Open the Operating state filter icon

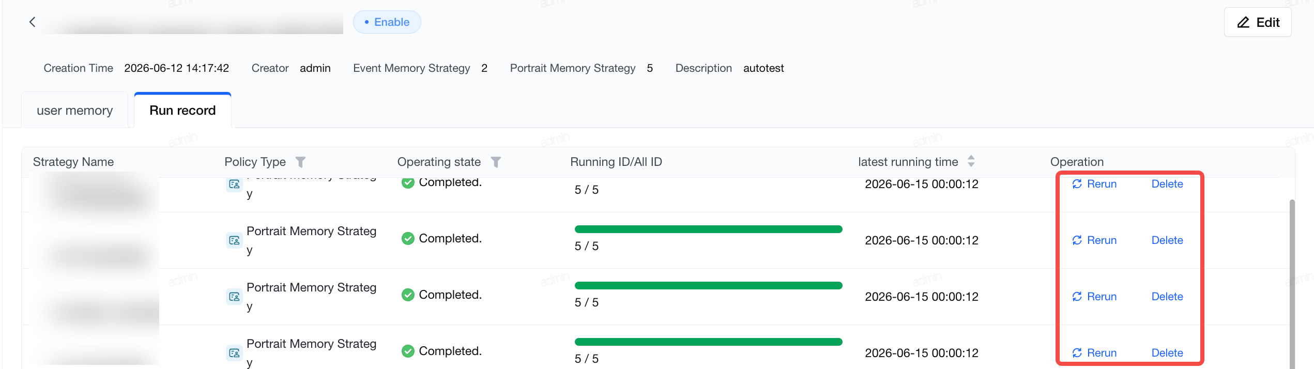(496, 162)
